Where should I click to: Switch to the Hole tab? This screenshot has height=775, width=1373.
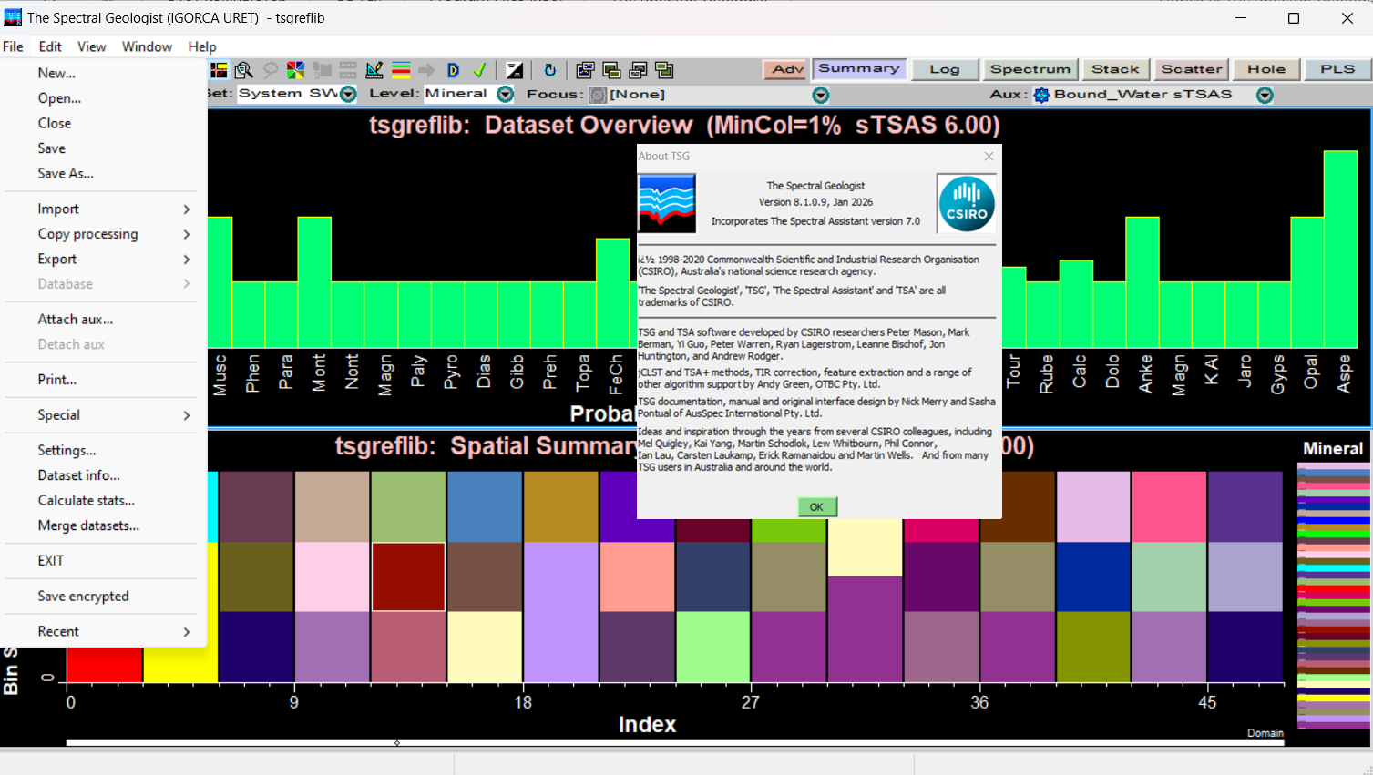coord(1266,69)
